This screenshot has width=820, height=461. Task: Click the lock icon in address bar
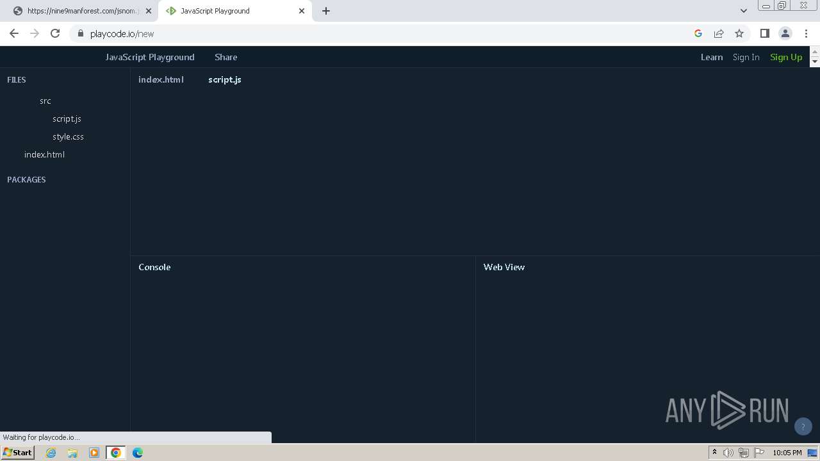pyautogui.click(x=81, y=34)
